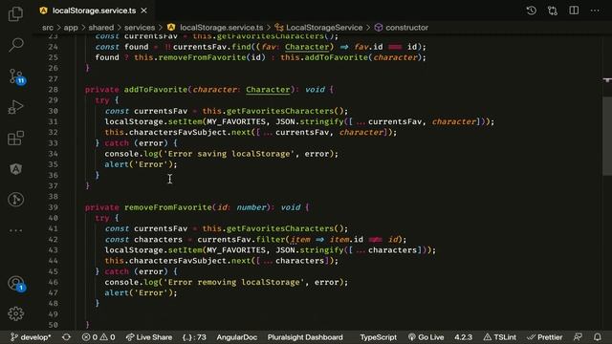Open the Explorer files view

tap(15, 14)
